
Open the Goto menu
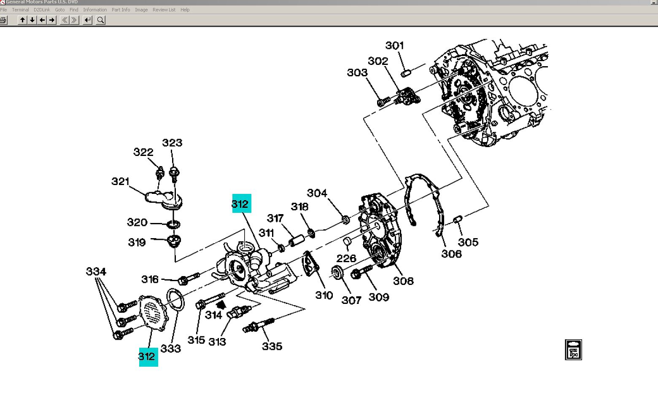(x=60, y=10)
